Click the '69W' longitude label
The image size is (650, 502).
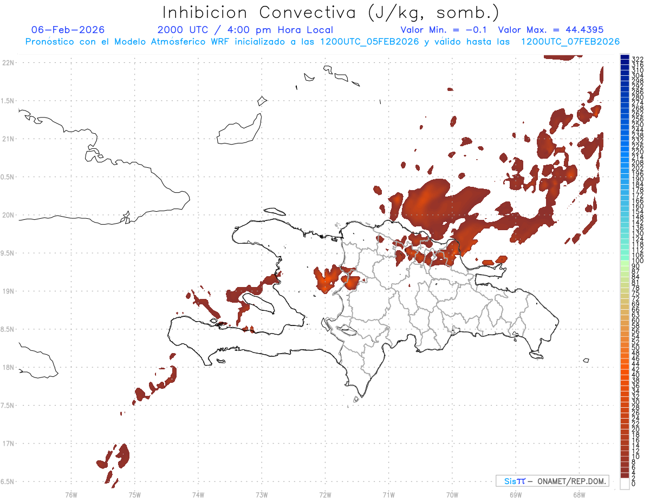[516, 494]
